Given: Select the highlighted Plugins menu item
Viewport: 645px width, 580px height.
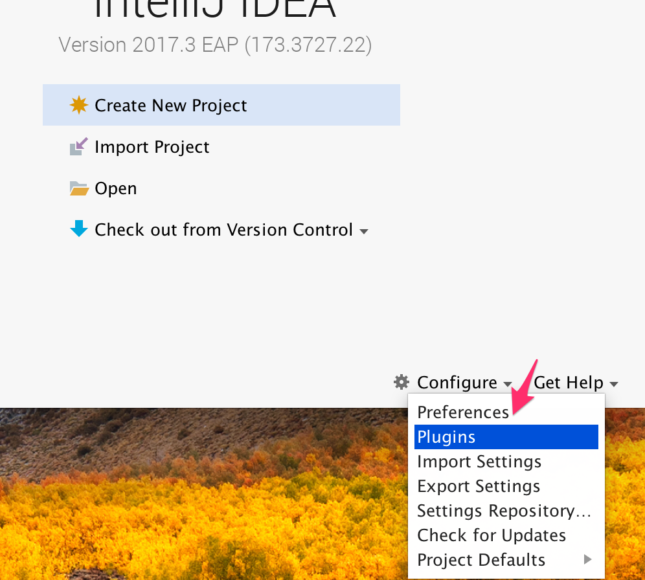Looking at the screenshot, I should (446, 437).
